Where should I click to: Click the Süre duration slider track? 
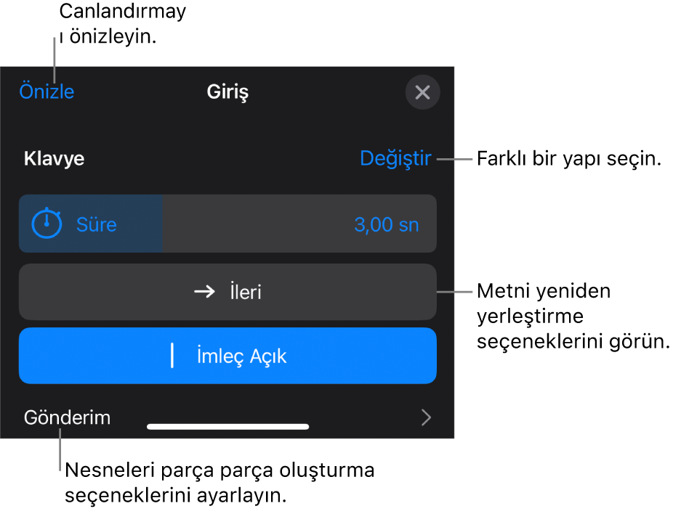(227, 224)
